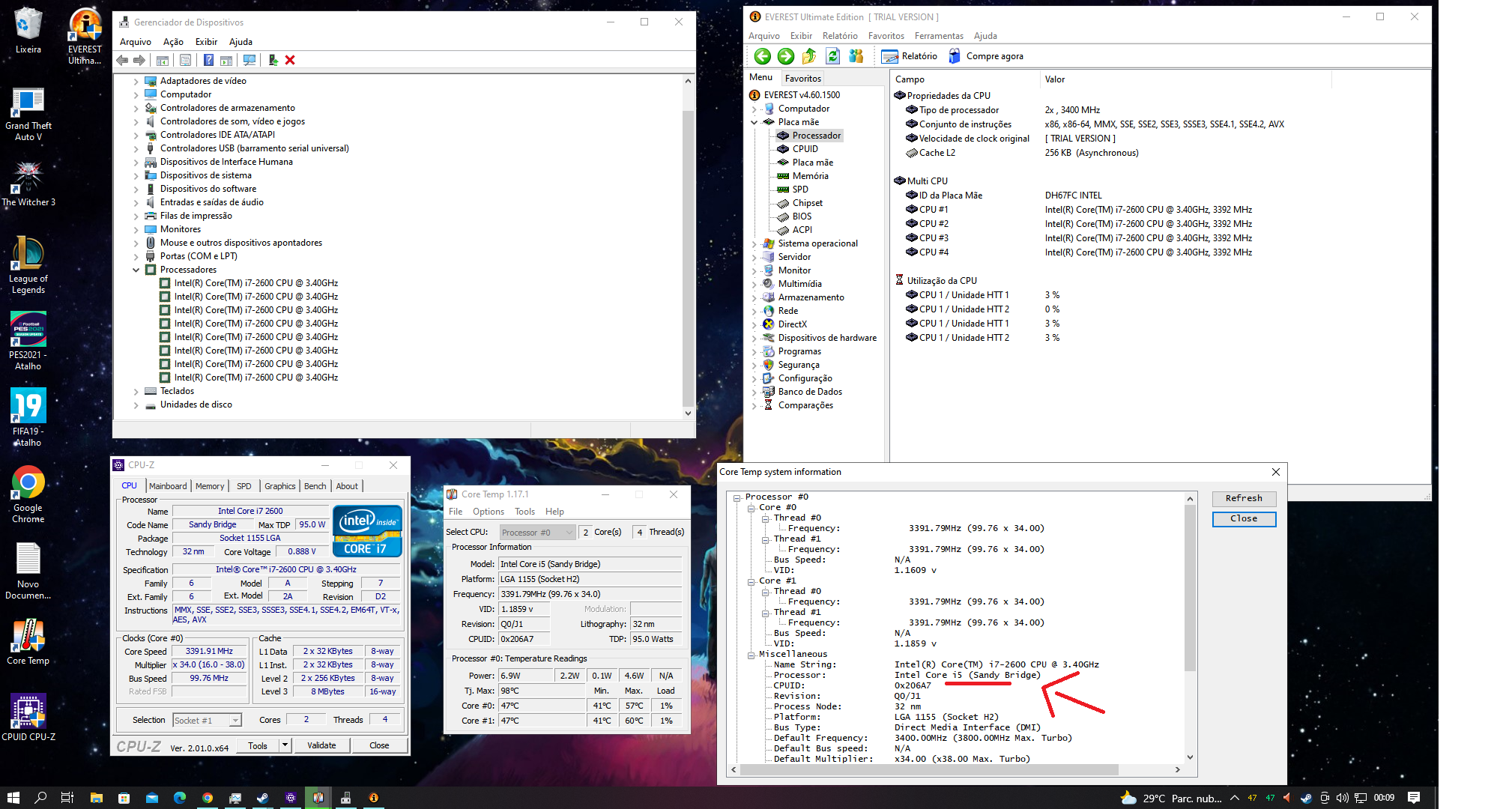1497x809 pixels.
Task: Switch to the Bench tab in CPU-Z
Action: point(315,486)
